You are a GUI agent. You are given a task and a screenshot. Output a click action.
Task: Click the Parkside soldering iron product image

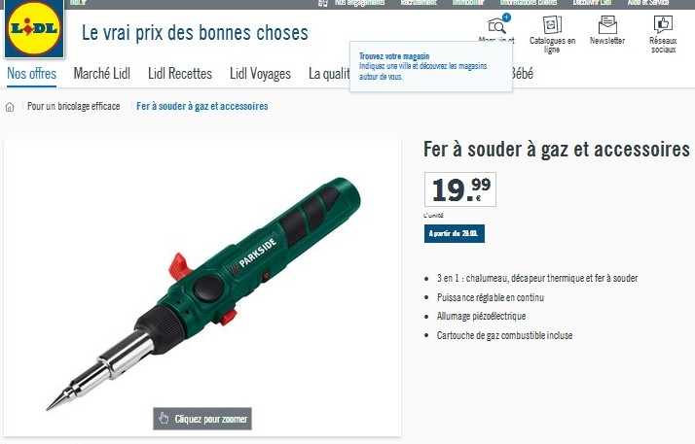tap(203, 288)
